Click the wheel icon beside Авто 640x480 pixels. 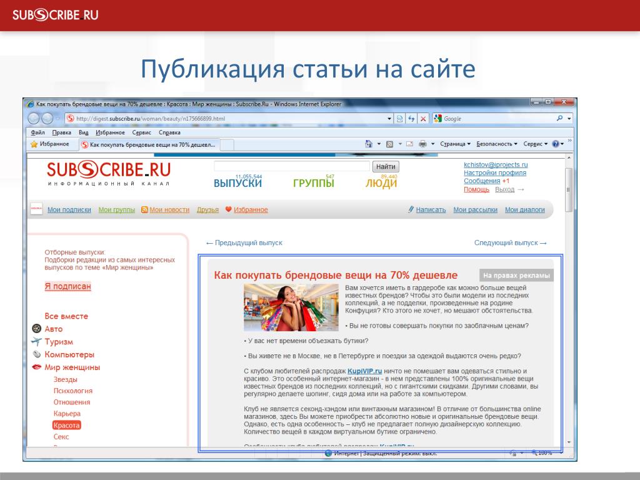point(37,329)
